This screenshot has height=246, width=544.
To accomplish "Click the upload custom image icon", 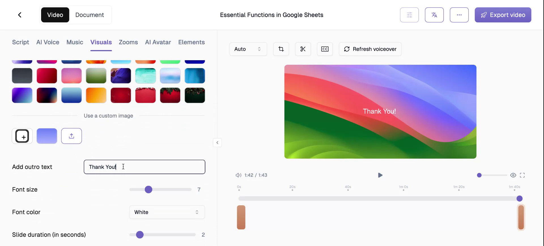I will (71, 136).
